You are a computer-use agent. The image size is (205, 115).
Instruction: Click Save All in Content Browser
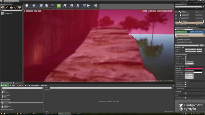20,85
